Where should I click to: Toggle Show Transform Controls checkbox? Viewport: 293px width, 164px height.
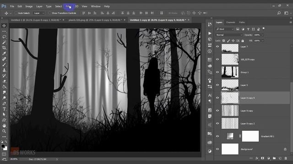click(50, 13)
